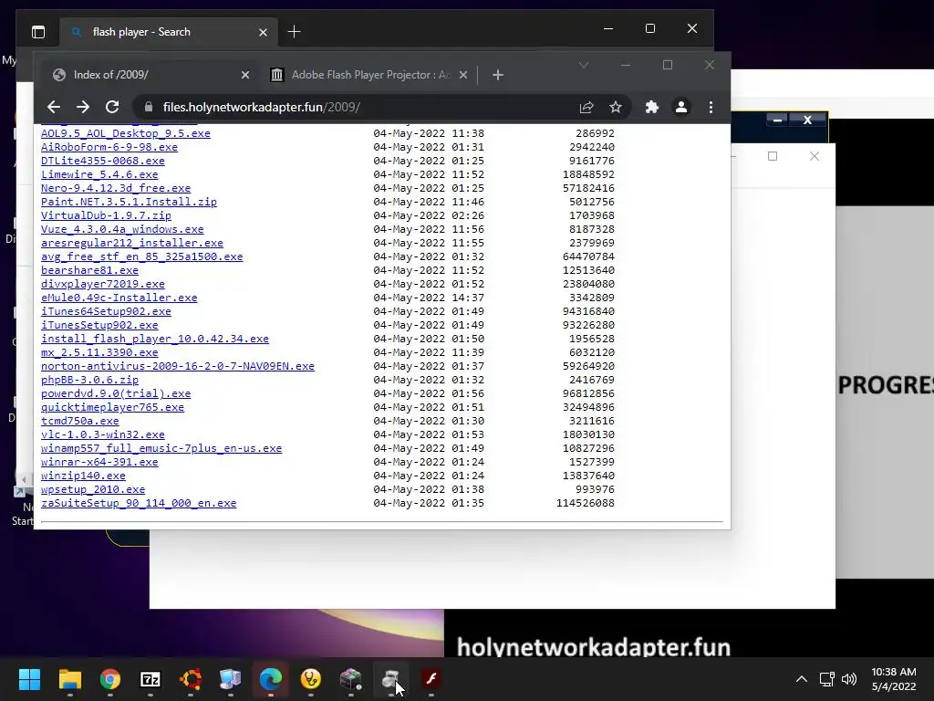Open wpsetup_2010.exe link
This screenshot has height=701, width=934.
pyautogui.click(x=93, y=490)
